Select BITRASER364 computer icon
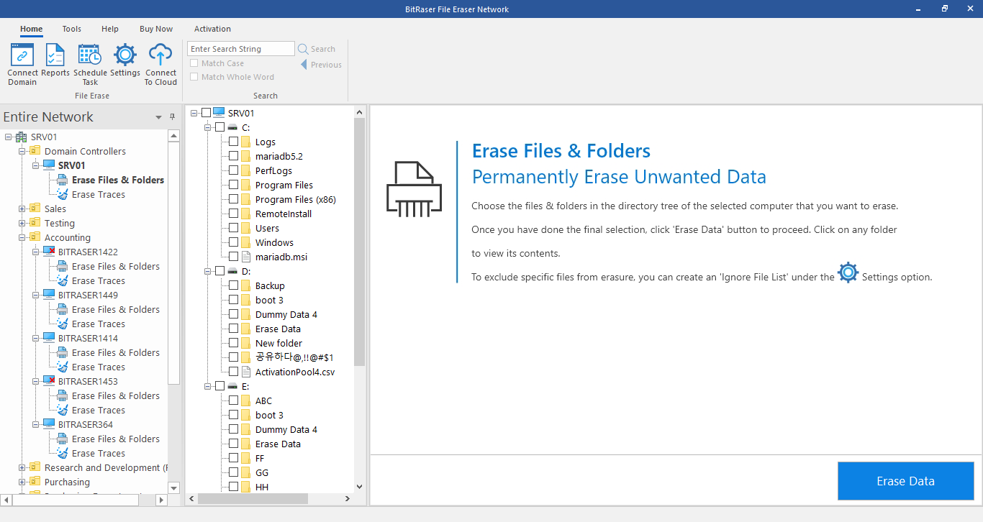 49,424
